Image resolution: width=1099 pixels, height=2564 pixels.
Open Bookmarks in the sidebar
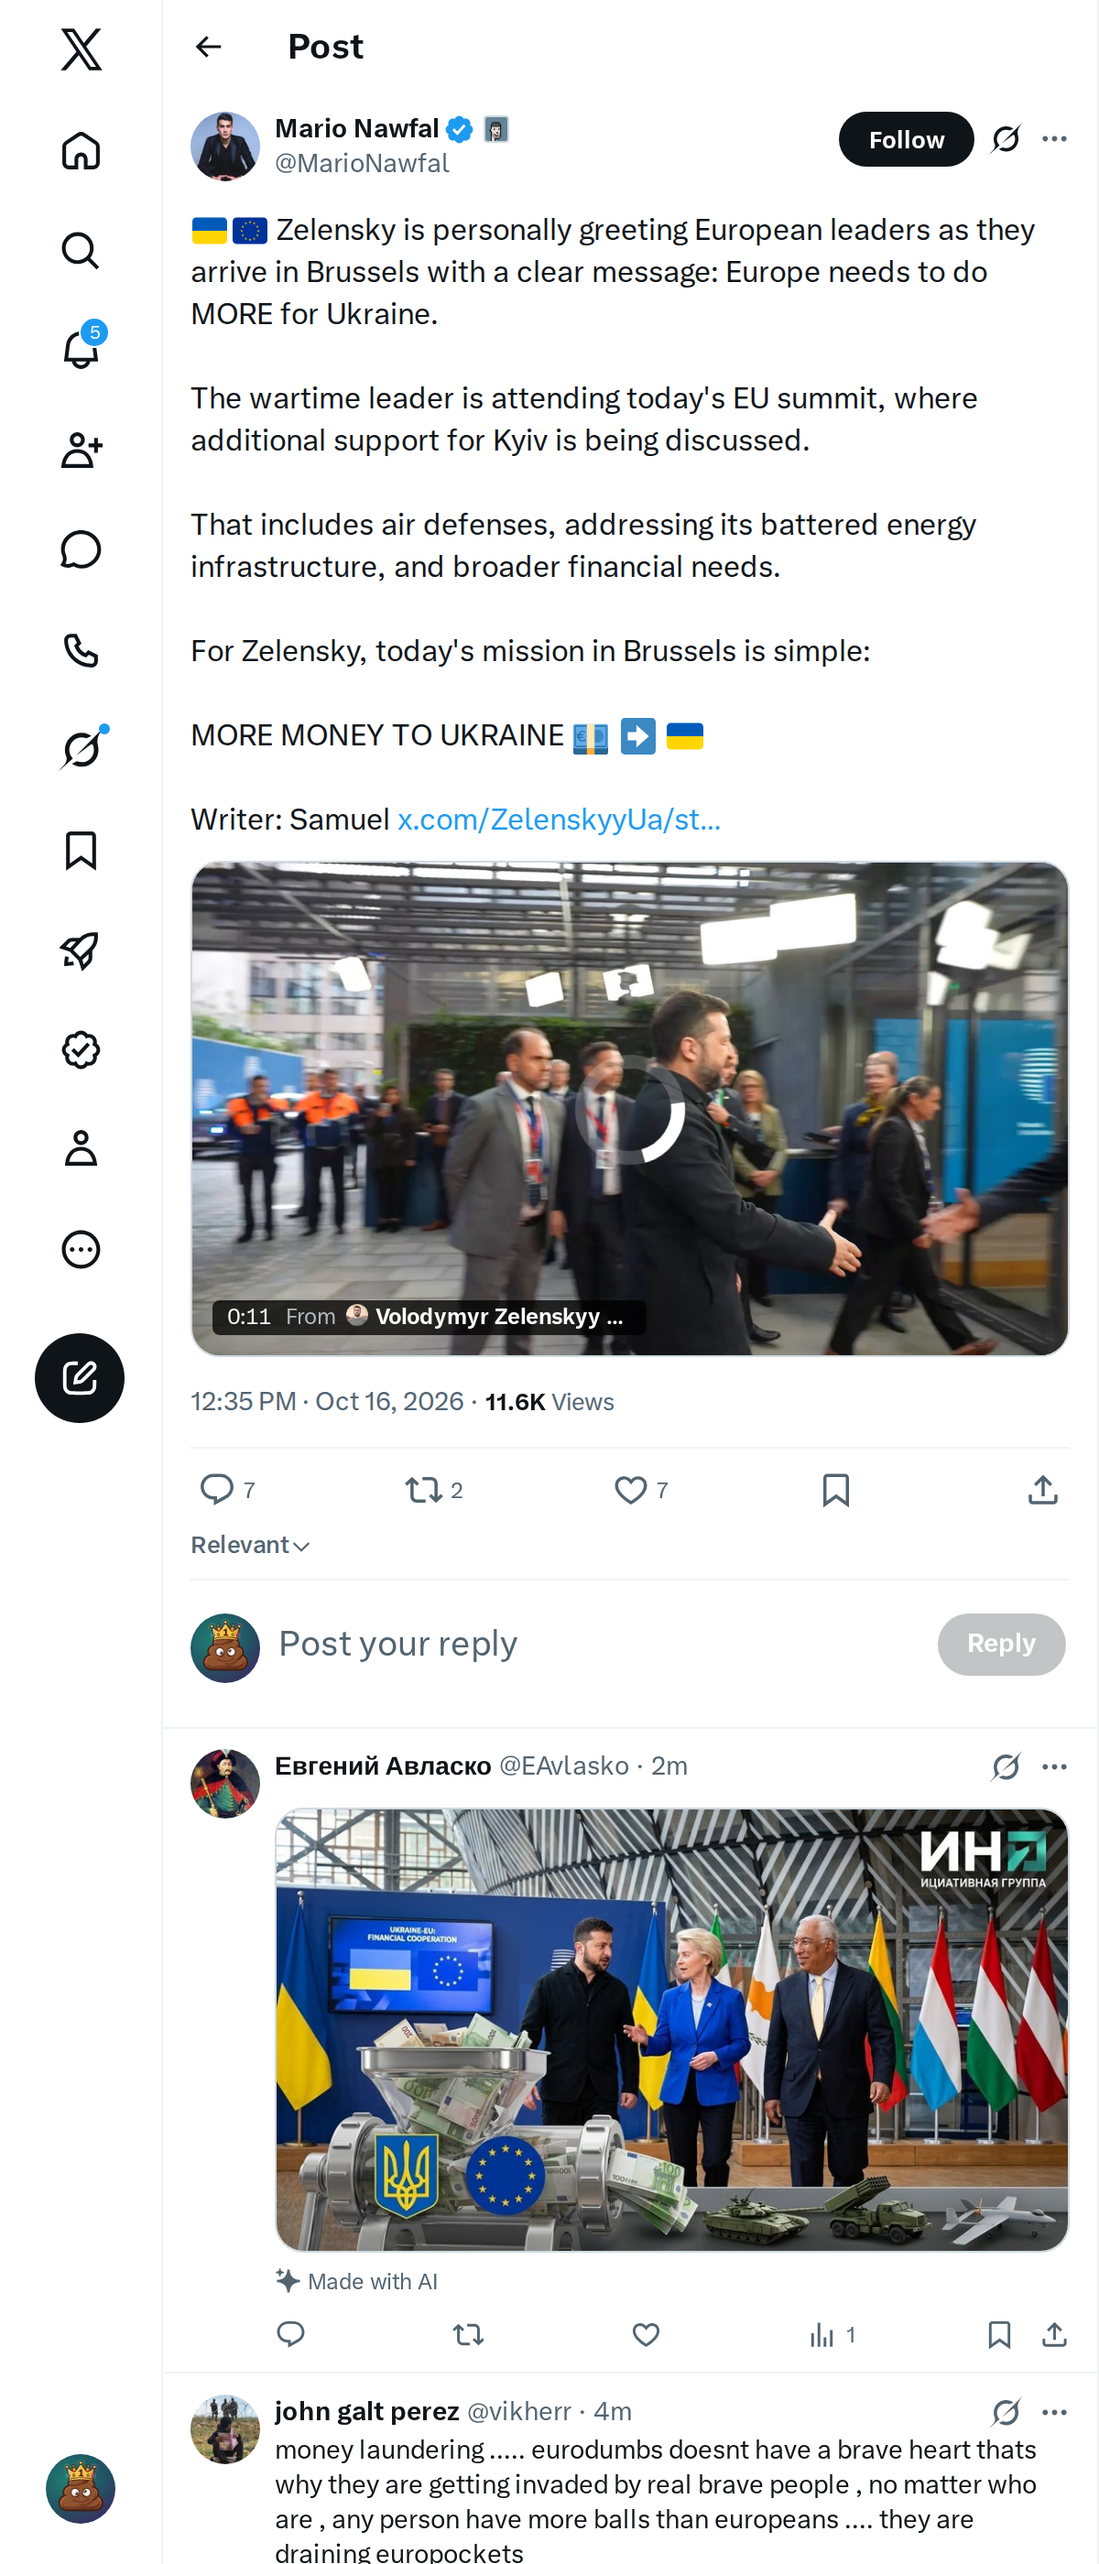point(81,850)
